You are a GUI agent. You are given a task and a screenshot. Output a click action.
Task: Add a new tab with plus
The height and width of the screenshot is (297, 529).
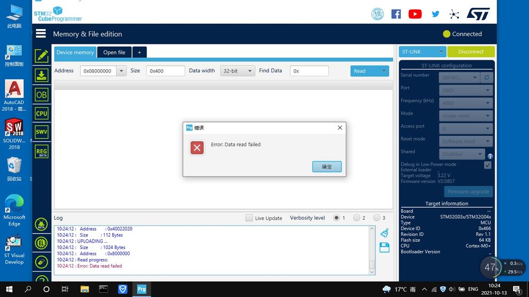click(x=139, y=52)
